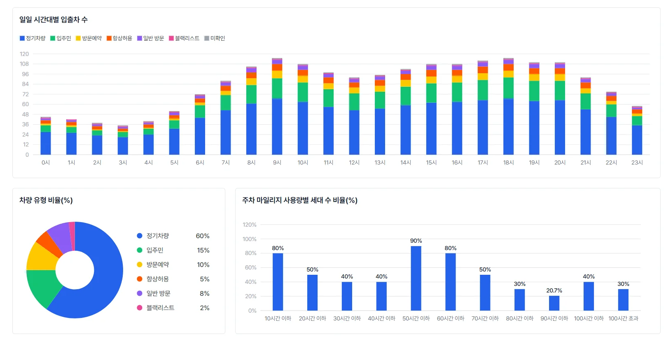
Task: Click the 100시간 이하 mileage bar
Action: 589,296
